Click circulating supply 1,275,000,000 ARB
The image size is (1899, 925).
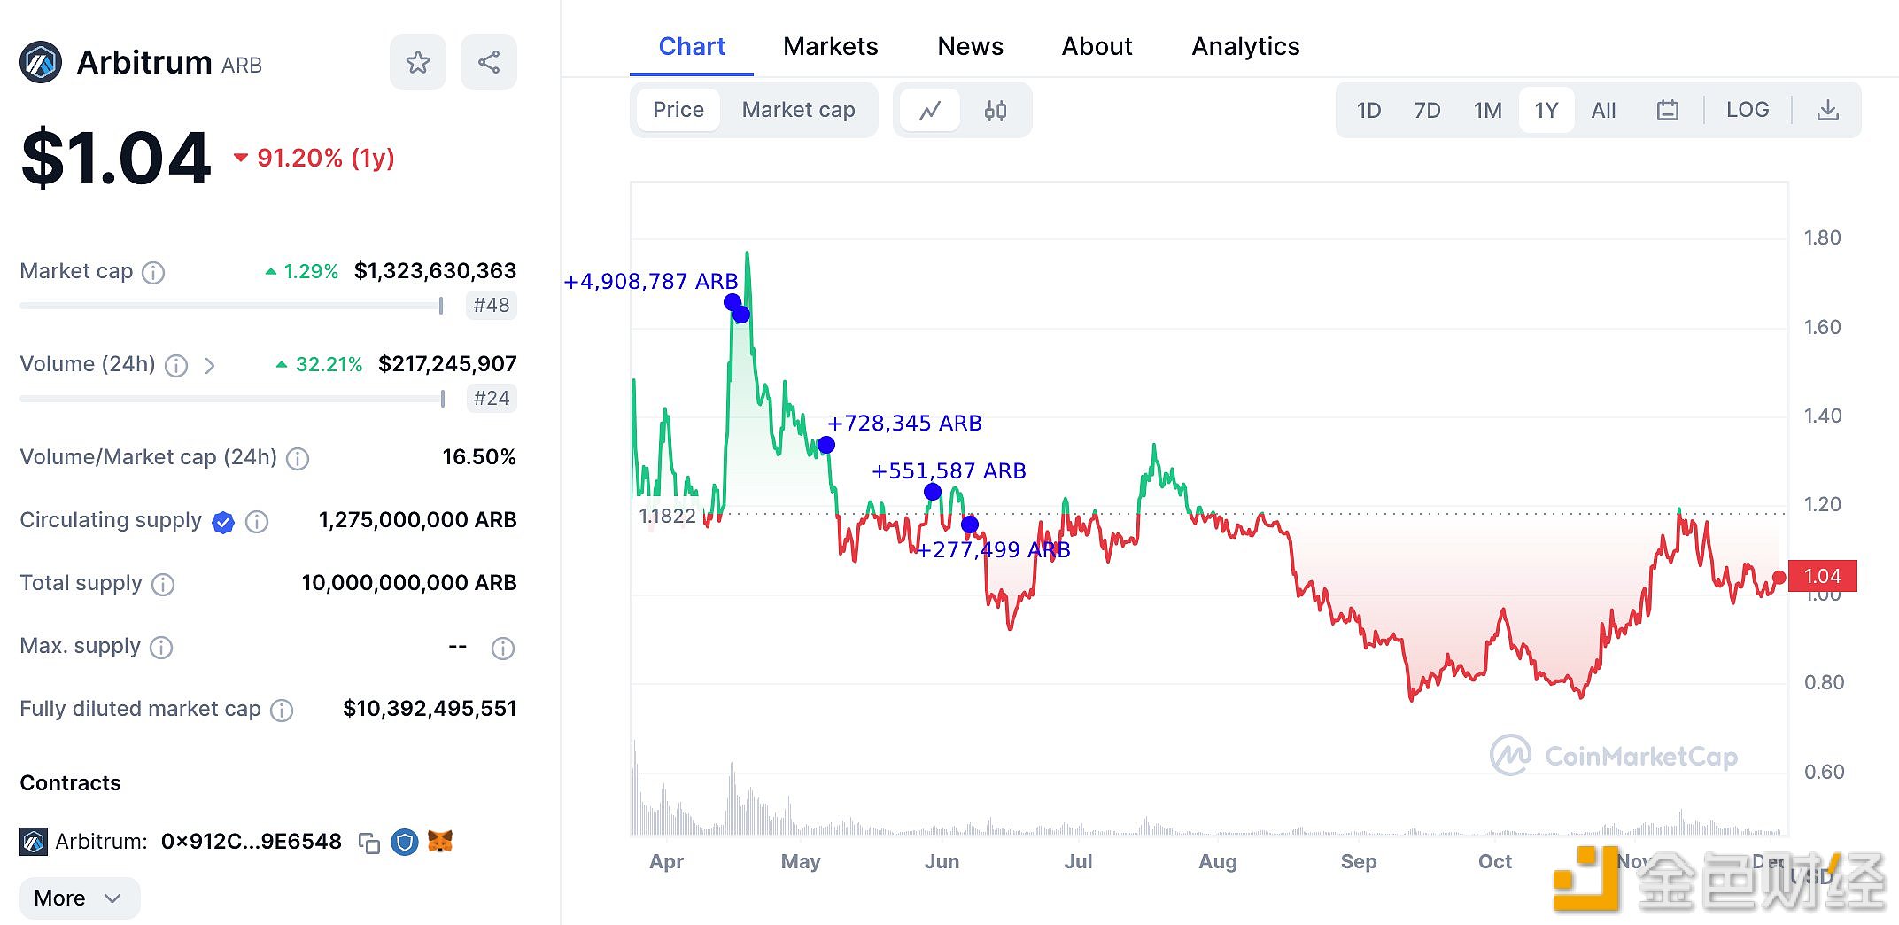click(x=417, y=520)
